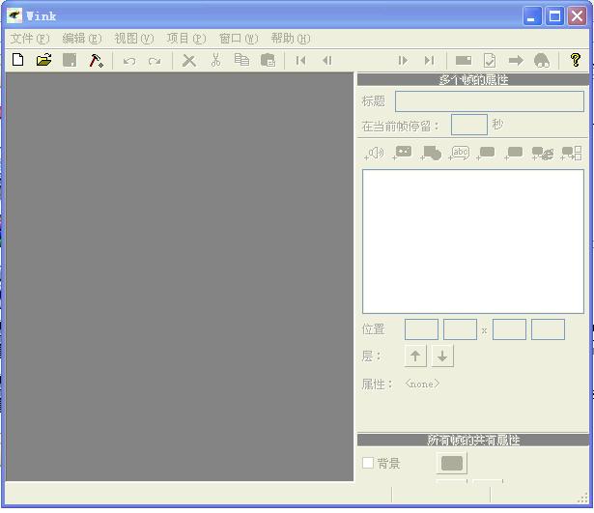Click the New Project toolbar icon
The image size is (594, 513).
pyautogui.click(x=17, y=60)
